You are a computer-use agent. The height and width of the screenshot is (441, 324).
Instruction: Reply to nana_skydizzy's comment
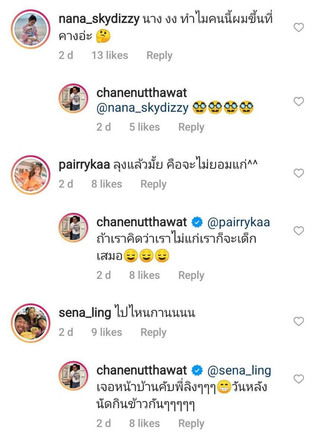[159, 56]
